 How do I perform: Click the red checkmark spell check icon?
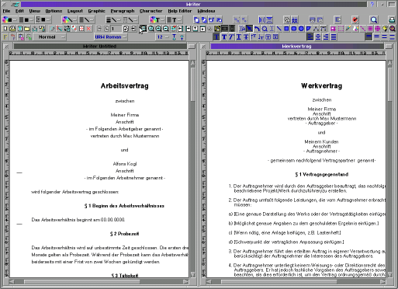[x=355, y=19]
